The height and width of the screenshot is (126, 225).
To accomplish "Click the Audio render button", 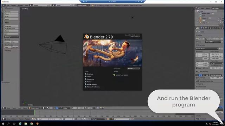I will pyautogui.click(x=218, y=39).
